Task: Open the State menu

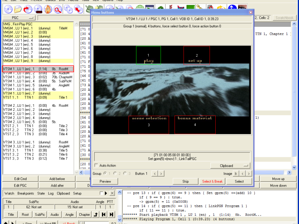Action: tap(41, 193)
